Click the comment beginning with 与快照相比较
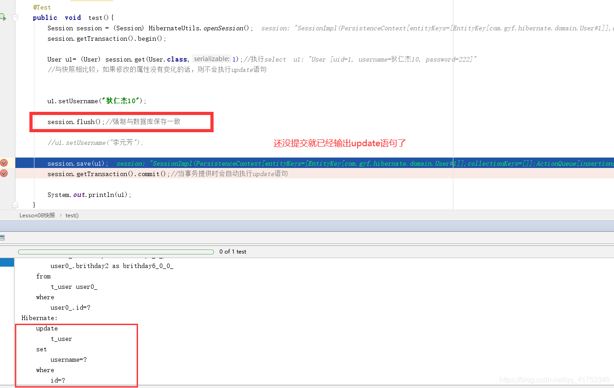 coord(157,70)
